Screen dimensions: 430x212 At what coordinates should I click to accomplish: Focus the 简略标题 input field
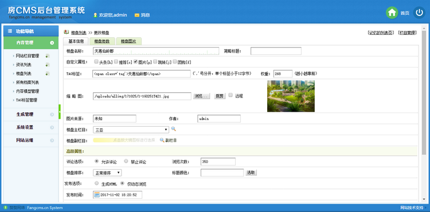[x=276, y=51]
